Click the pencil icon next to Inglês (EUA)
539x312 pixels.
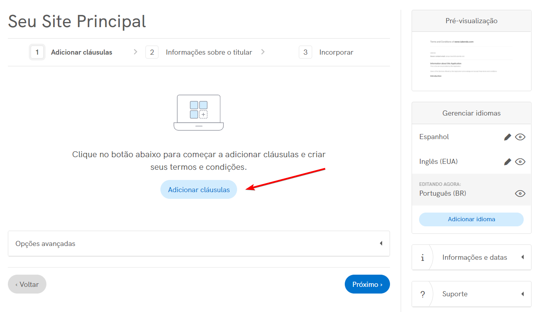(x=508, y=162)
